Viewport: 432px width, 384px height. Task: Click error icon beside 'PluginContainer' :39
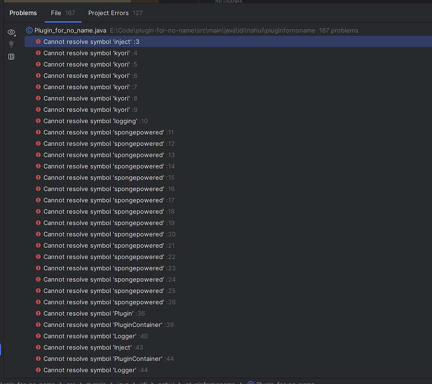tap(38, 325)
